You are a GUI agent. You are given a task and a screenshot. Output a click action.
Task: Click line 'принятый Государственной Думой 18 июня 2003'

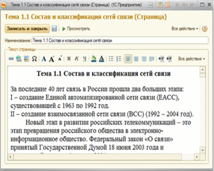(87, 147)
